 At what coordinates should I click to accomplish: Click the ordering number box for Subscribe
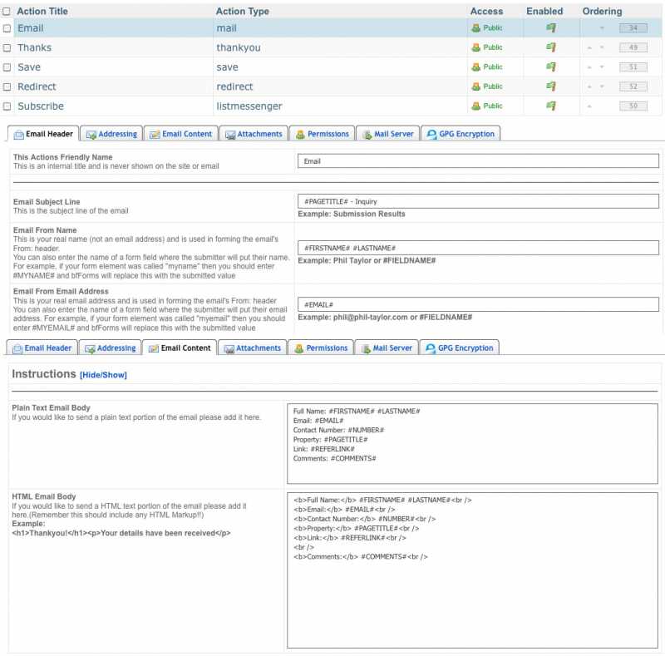click(633, 106)
